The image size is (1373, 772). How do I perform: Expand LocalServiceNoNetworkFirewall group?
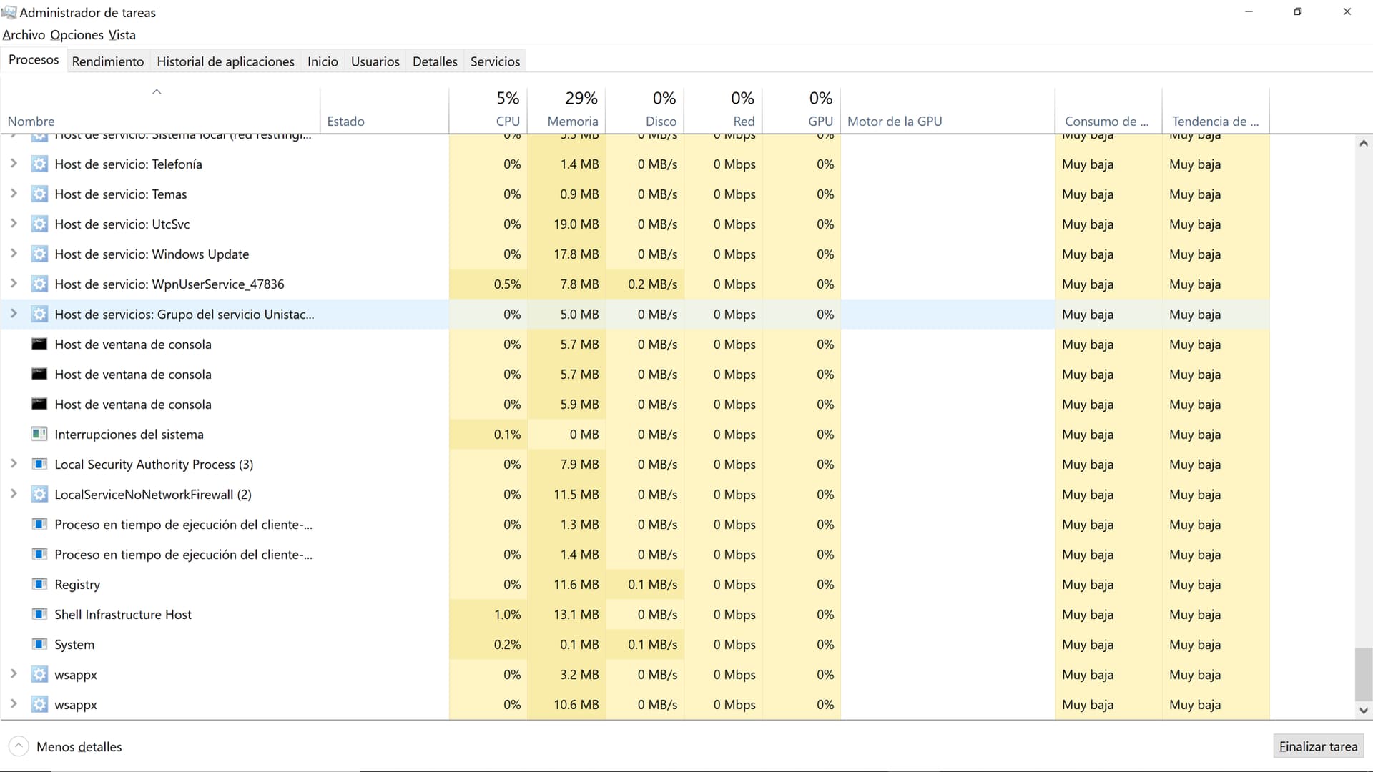coord(14,494)
